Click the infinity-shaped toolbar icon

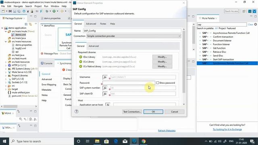point(10,11)
